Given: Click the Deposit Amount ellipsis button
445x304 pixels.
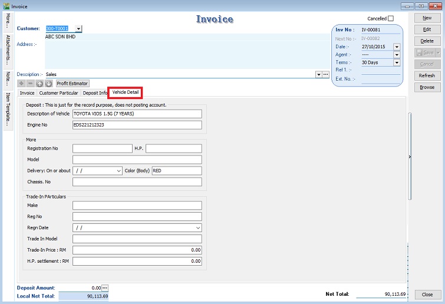Looking at the screenshot, I should [105, 288].
